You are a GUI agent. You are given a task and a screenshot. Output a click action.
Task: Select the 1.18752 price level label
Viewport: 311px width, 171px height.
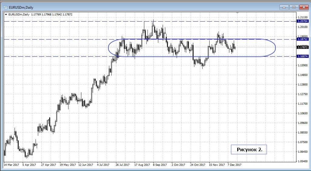tap(302, 39)
